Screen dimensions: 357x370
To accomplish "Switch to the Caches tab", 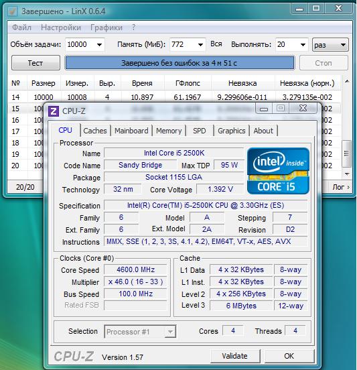I will pos(95,131).
